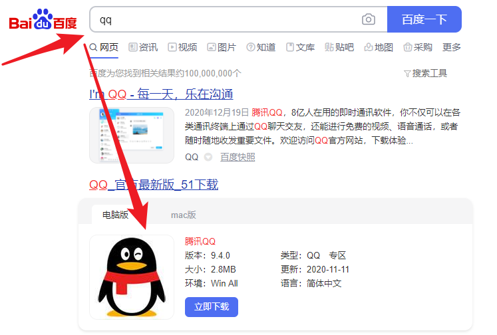Click the QQ source label under description
497x335 pixels.
pyautogui.click(x=192, y=157)
